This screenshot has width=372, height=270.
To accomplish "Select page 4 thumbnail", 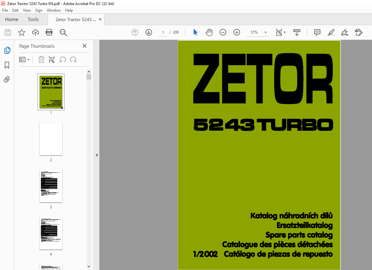I will coord(51,234).
